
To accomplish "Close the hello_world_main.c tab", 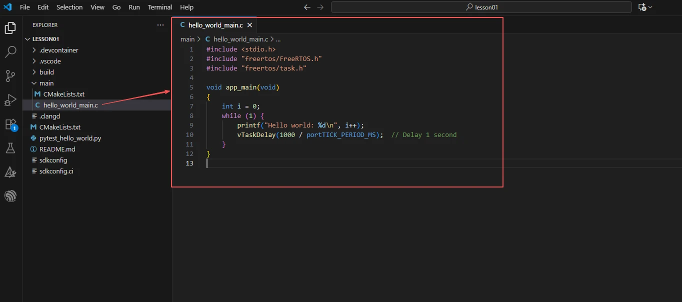I will tap(249, 25).
